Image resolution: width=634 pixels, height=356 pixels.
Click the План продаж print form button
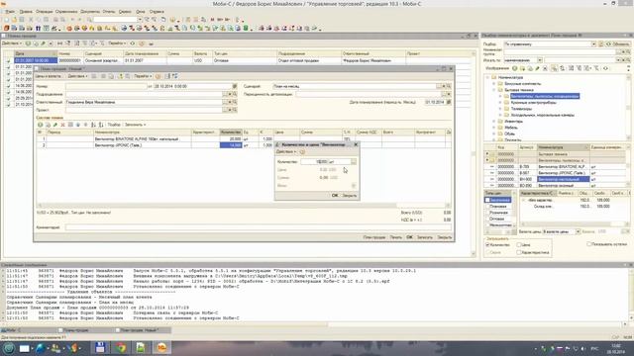(374, 237)
